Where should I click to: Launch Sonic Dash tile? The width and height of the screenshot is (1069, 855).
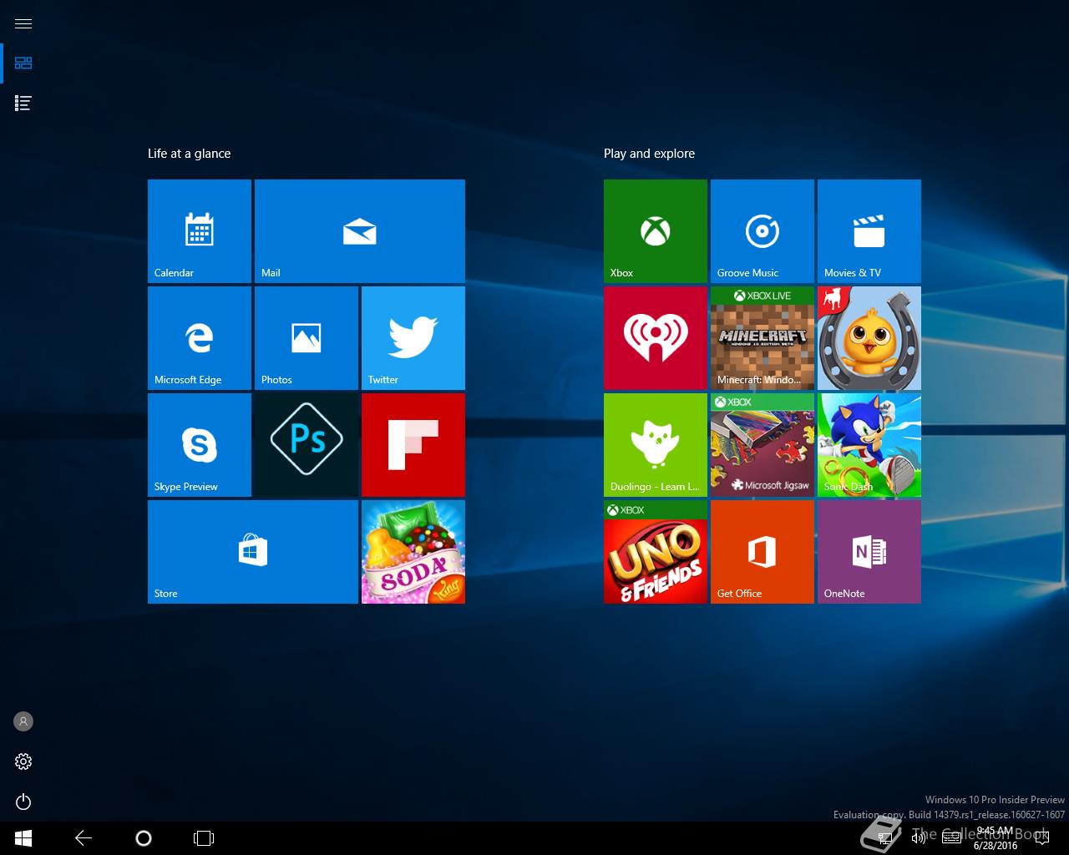[x=869, y=445]
